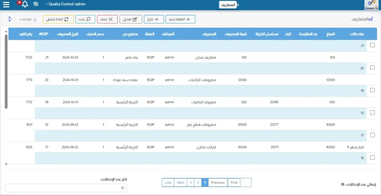
Task: Close the المصاريف tab
Action: [238, 5]
